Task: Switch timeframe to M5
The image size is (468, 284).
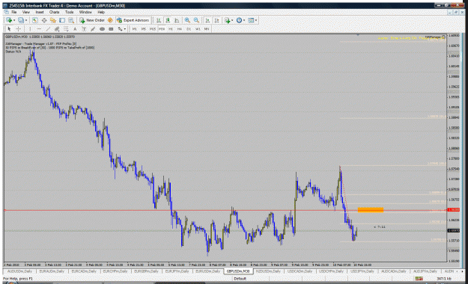Action: (x=144, y=29)
